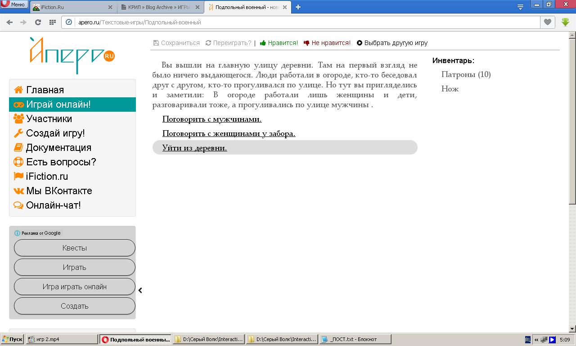Select the Уйти из деревни choice
Image resolution: width=576 pixels, height=346 pixels.
pyautogui.click(x=194, y=148)
